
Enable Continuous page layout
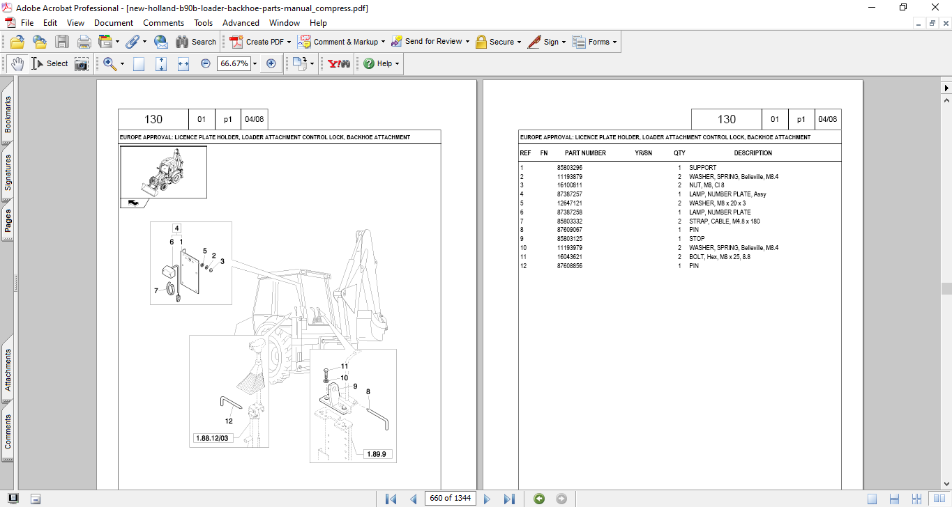(x=895, y=499)
